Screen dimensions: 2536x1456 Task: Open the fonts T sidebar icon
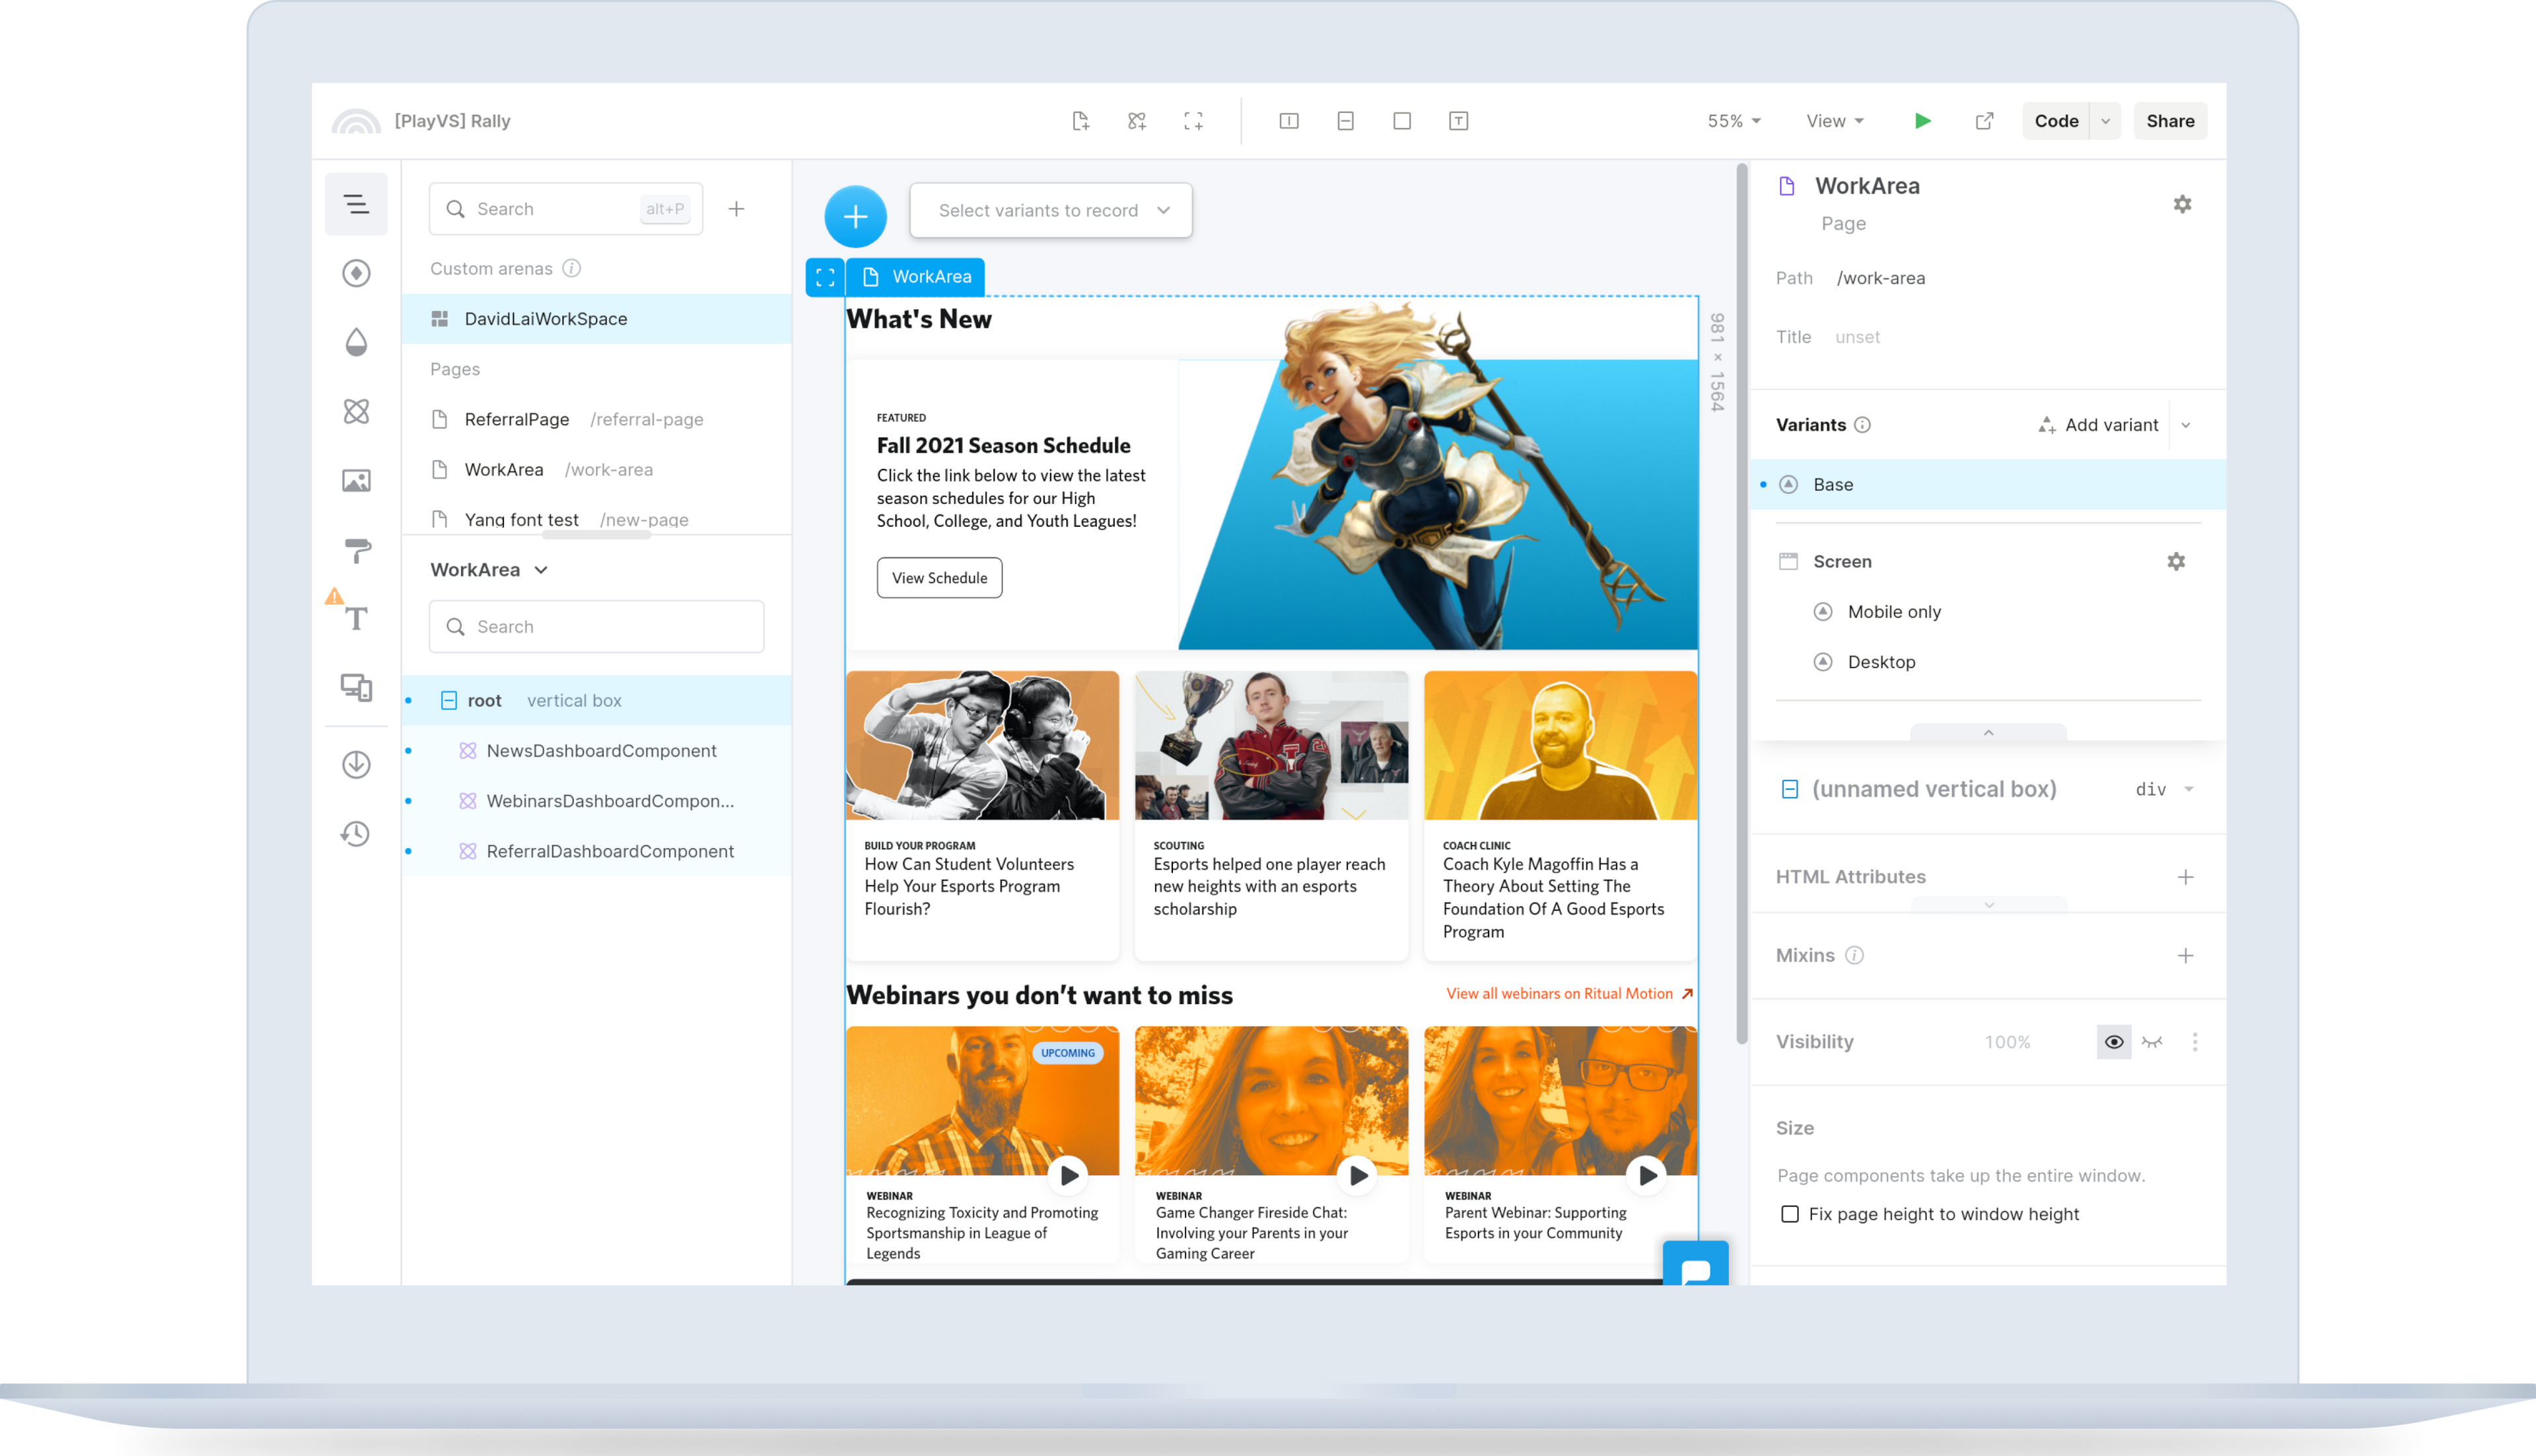[x=356, y=619]
